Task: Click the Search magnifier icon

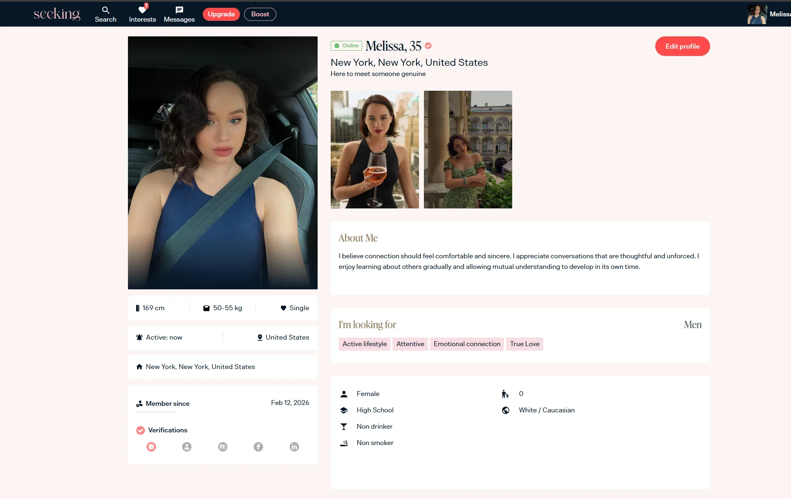Action: point(105,10)
